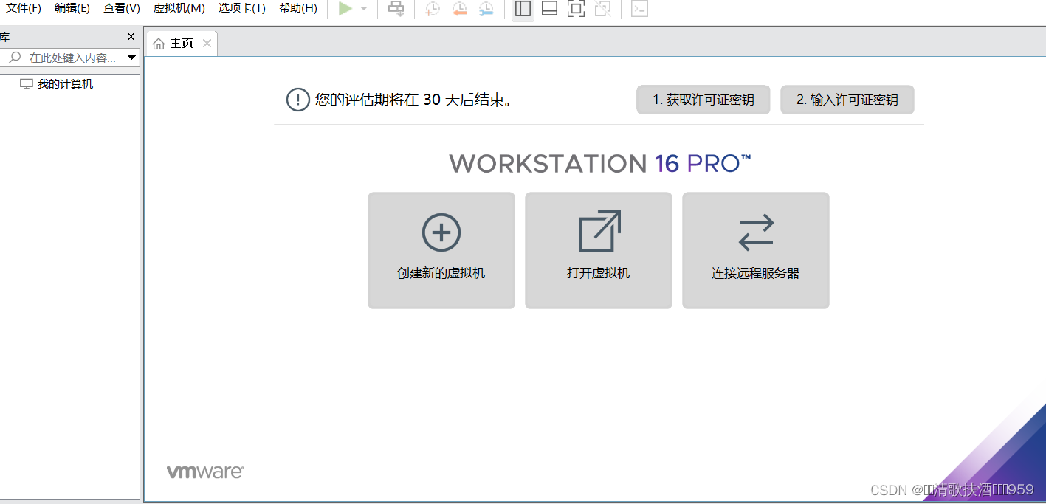Enter full screen mode icon
The image size is (1046, 504).
576,9
